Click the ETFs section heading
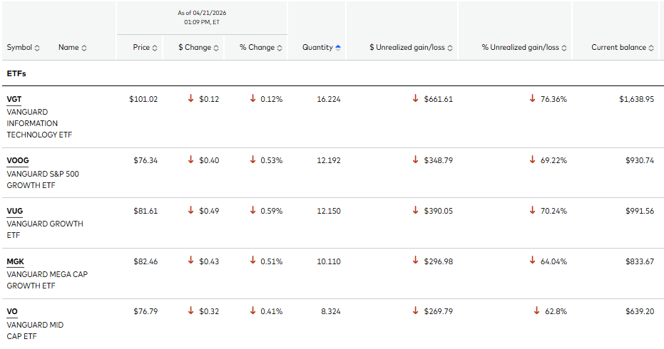This screenshot has height=349, width=664. pyautogui.click(x=17, y=73)
